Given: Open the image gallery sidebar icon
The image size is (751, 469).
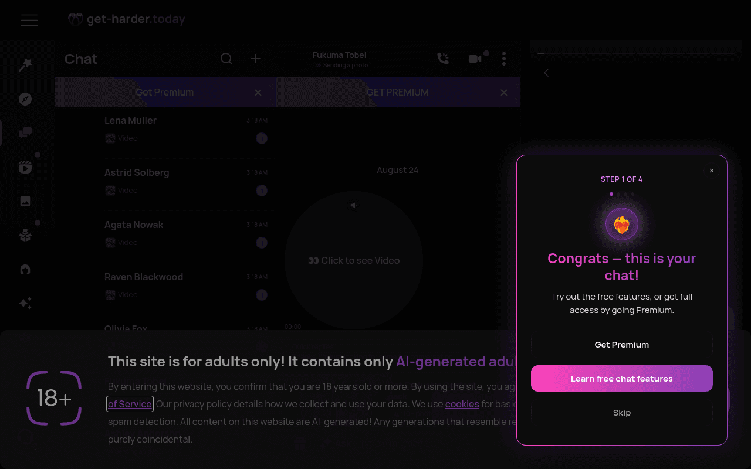Looking at the screenshot, I should pos(25,201).
